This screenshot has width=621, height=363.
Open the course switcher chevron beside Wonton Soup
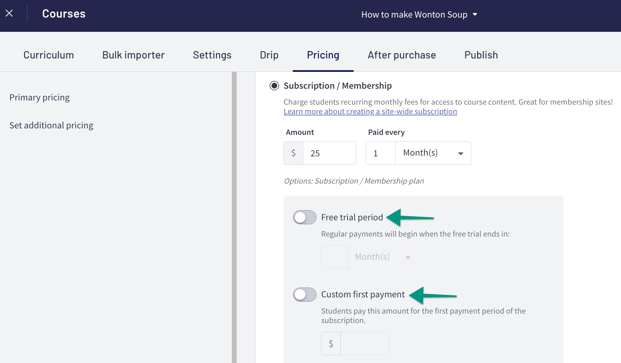[x=476, y=14]
